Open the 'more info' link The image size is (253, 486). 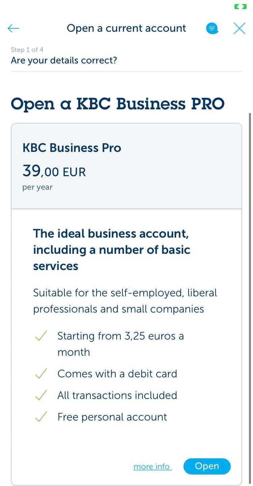(x=152, y=466)
